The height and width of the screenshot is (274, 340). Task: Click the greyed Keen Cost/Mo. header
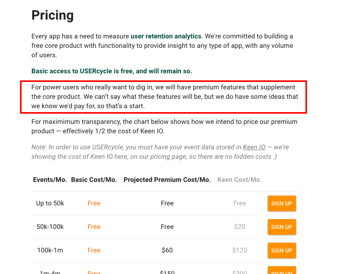[x=239, y=180]
